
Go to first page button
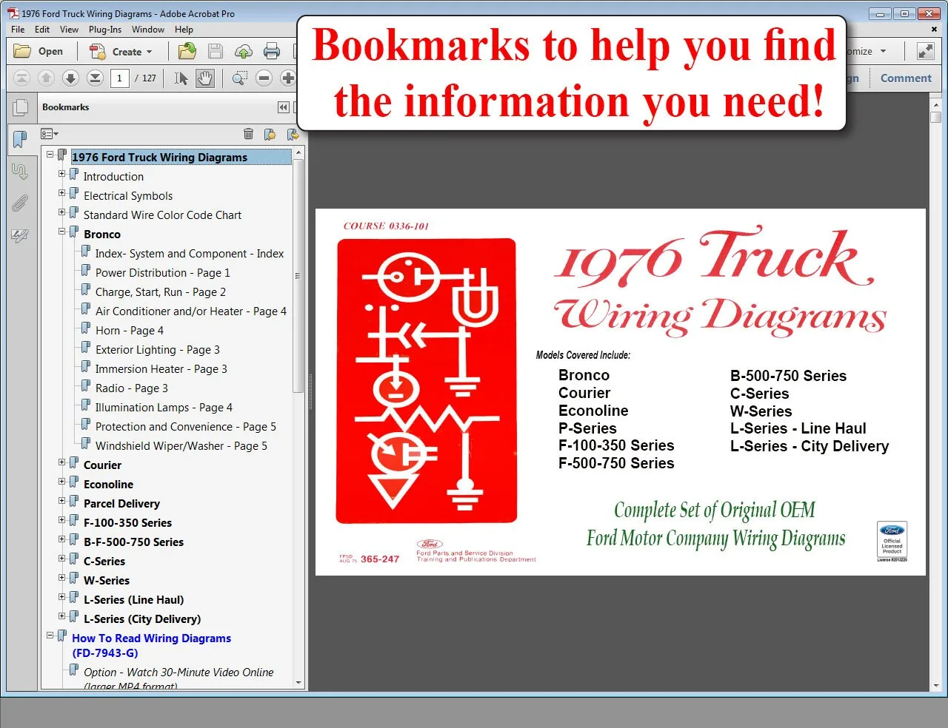coord(22,78)
